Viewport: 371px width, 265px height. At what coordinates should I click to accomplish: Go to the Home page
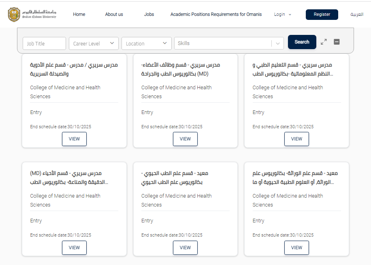click(79, 15)
